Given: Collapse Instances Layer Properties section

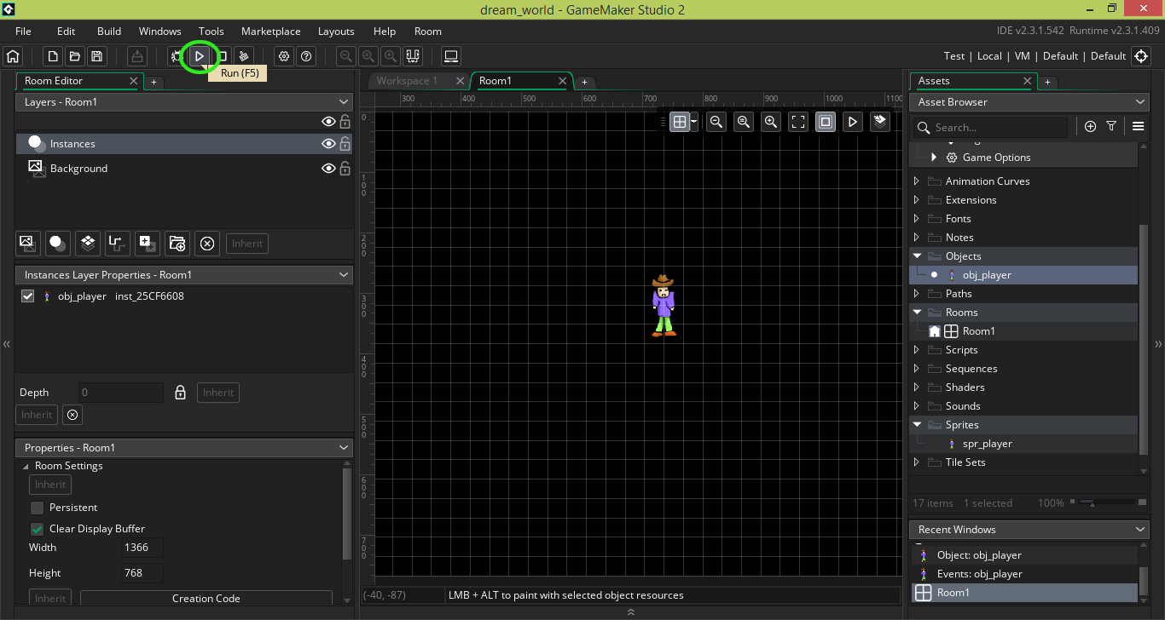Looking at the screenshot, I should (344, 275).
